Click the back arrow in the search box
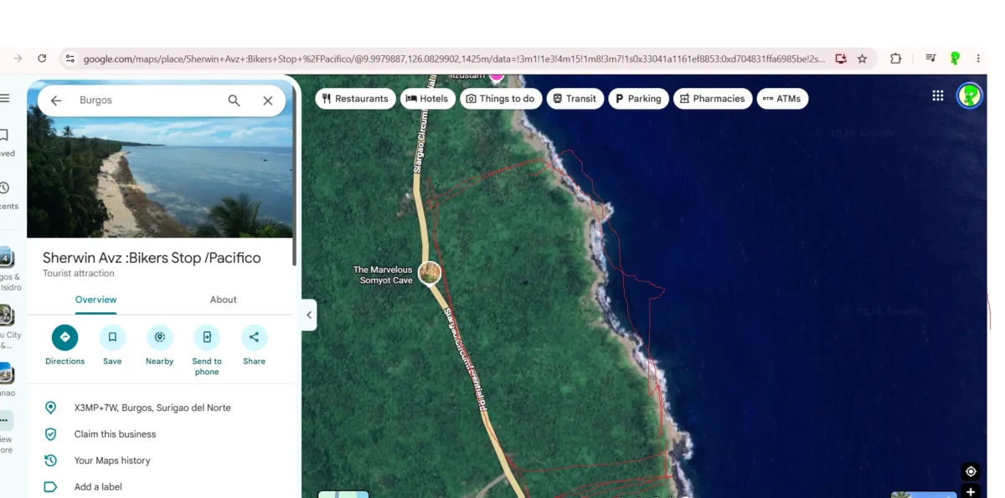1005x498 pixels. coord(56,100)
